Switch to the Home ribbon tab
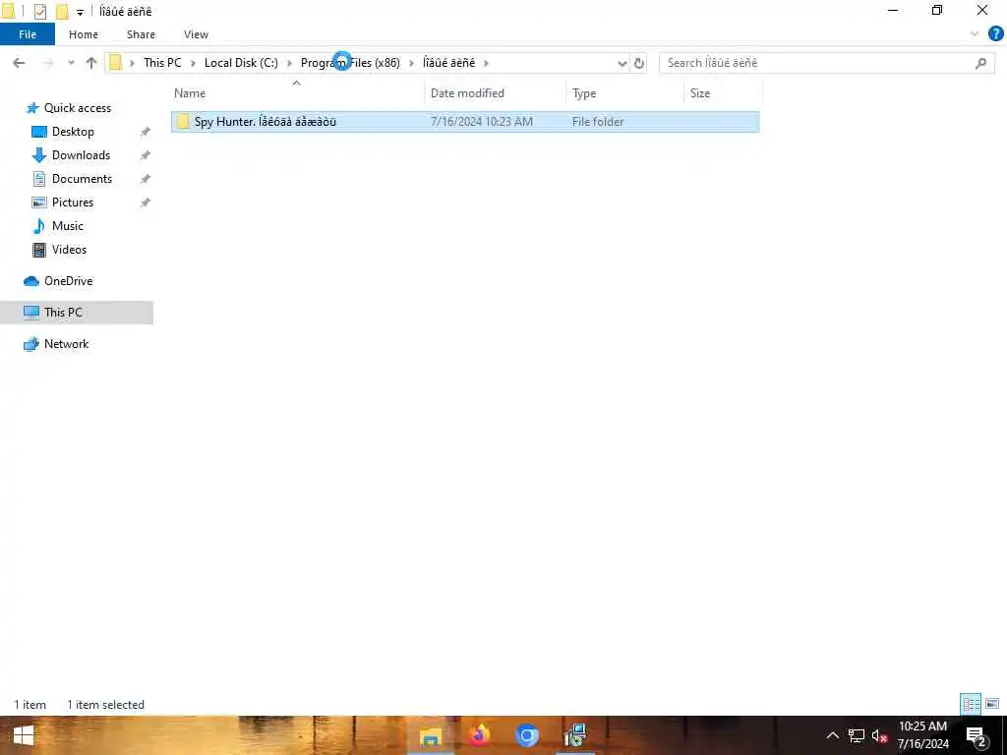 (84, 34)
